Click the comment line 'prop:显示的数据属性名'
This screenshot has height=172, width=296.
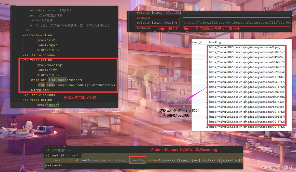pyautogui.click(x=46, y=15)
